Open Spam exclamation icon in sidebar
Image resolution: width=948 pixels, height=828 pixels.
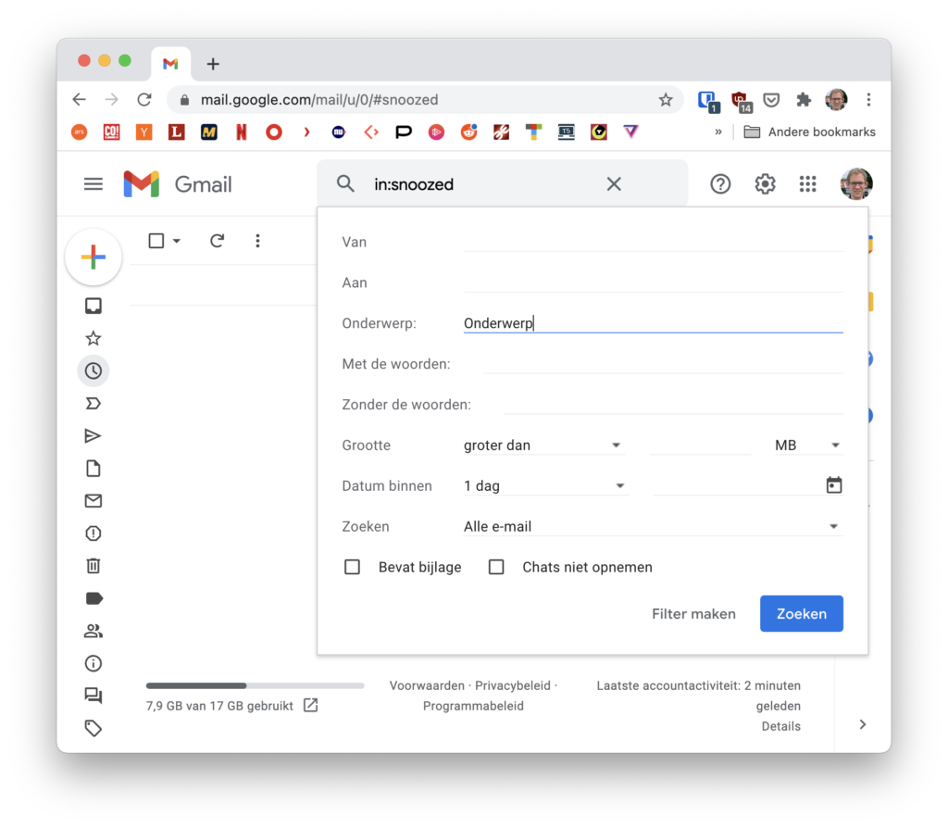[94, 533]
